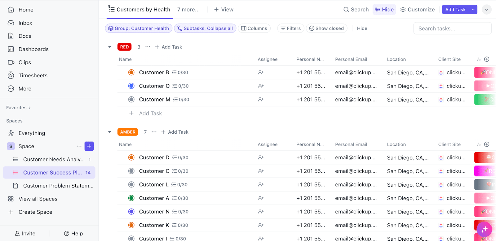
Task: Open the RED group ellipsis menu
Action: (148, 47)
